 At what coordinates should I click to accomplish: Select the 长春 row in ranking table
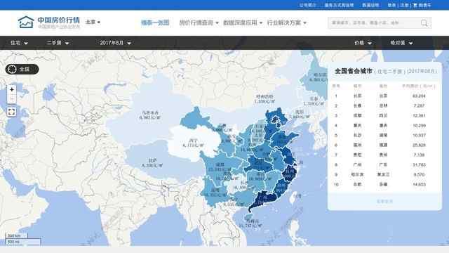(384, 105)
